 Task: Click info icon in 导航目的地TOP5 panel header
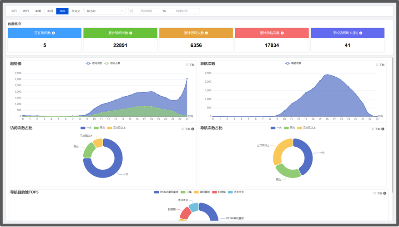tap(384, 193)
